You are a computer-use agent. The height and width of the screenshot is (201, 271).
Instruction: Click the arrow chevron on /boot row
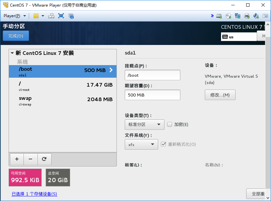pos(111,70)
